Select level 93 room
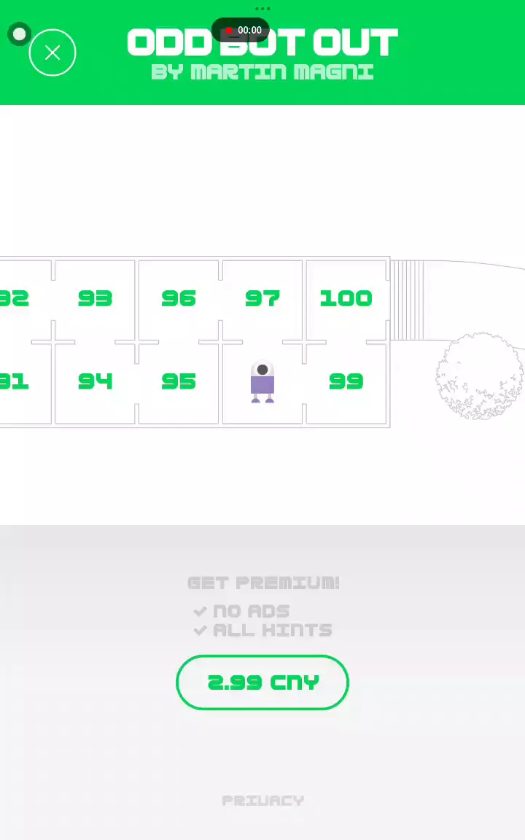Image resolution: width=525 pixels, height=840 pixels. click(95, 299)
